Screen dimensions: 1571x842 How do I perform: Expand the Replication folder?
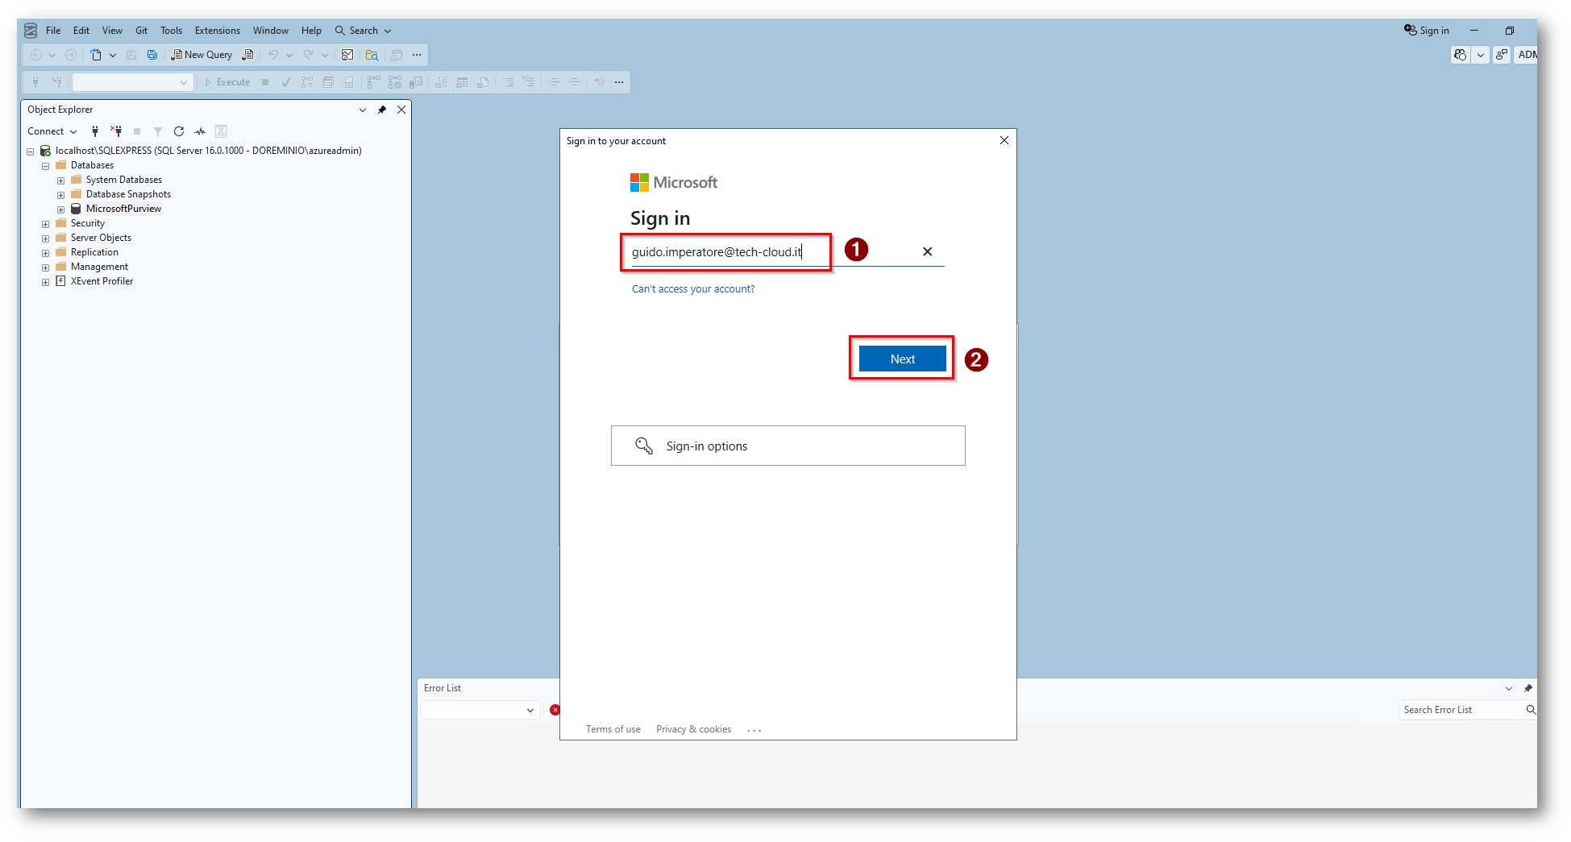[x=46, y=253]
